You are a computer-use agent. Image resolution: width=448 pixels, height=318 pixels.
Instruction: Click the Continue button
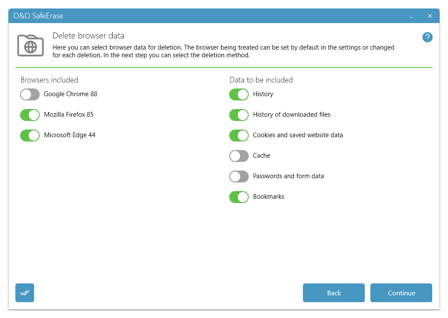point(401,293)
